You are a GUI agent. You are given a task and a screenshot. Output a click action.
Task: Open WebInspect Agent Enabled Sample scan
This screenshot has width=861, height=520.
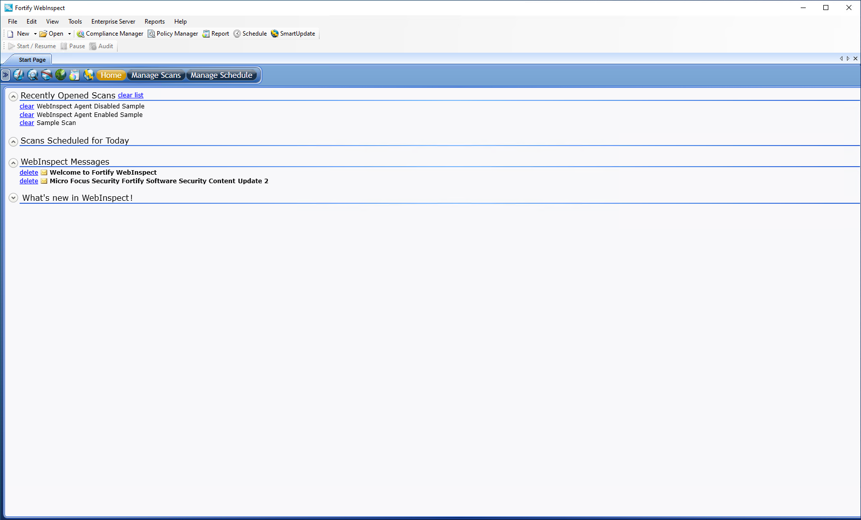tap(89, 115)
